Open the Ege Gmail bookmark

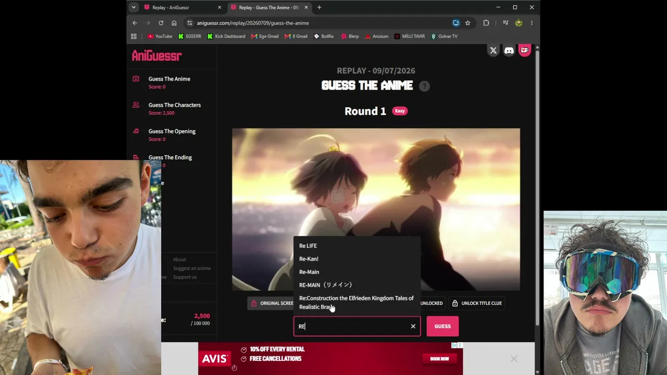(x=265, y=36)
